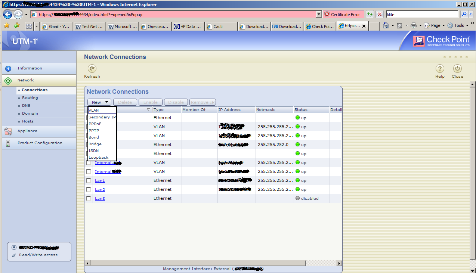Go to DNS in sidebar
The width and height of the screenshot is (476, 273).
click(26, 106)
